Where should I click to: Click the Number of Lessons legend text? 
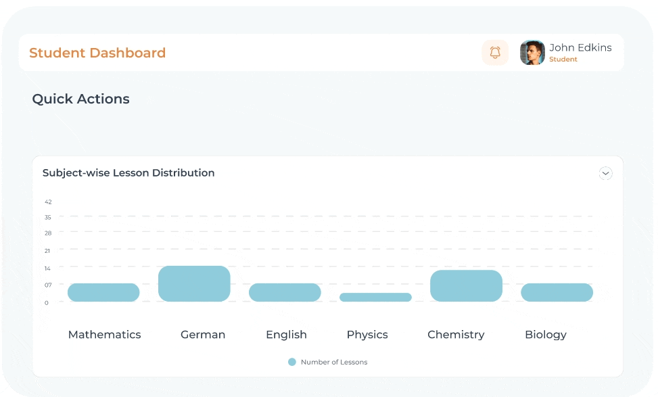point(334,362)
